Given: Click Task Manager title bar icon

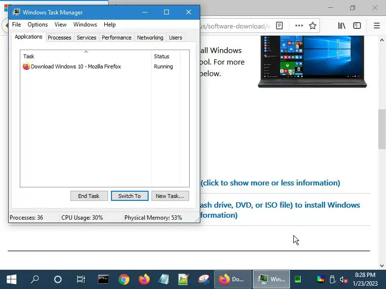Looking at the screenshot, I should pyautogui.click(x=16, y=12).
